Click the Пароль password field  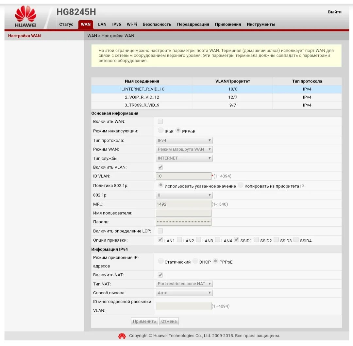(x=183, y=222)
